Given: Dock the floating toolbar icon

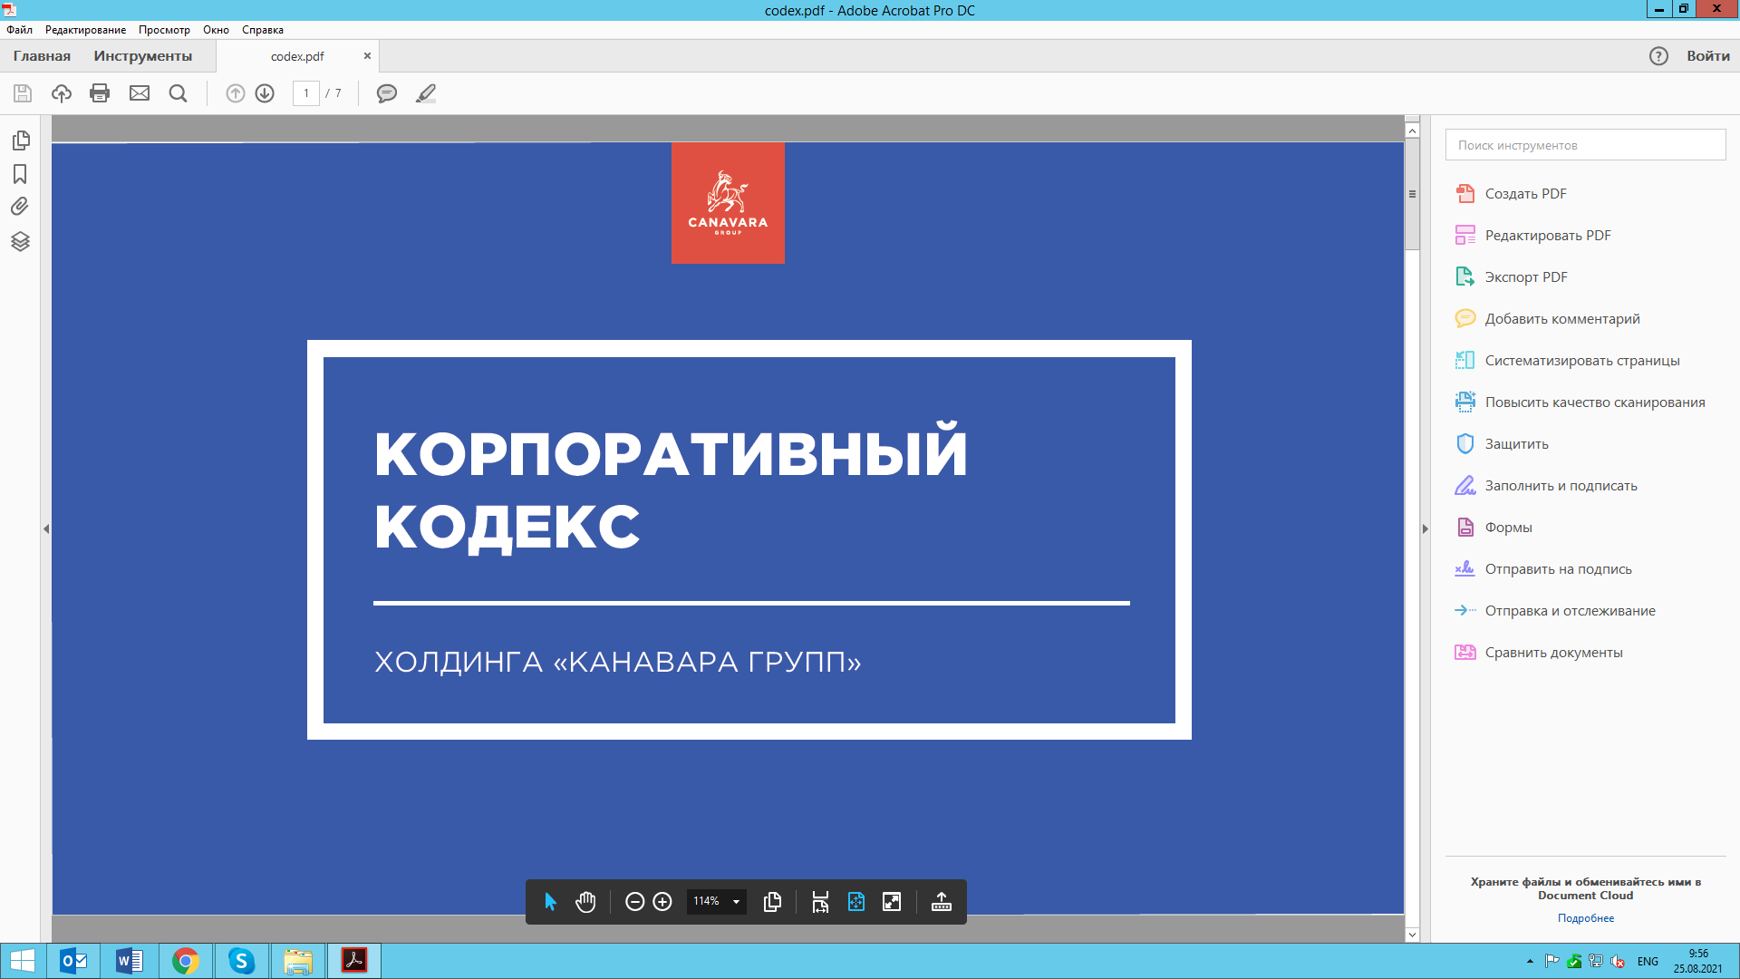Looking at the screenshot, I should coord(942,902).
